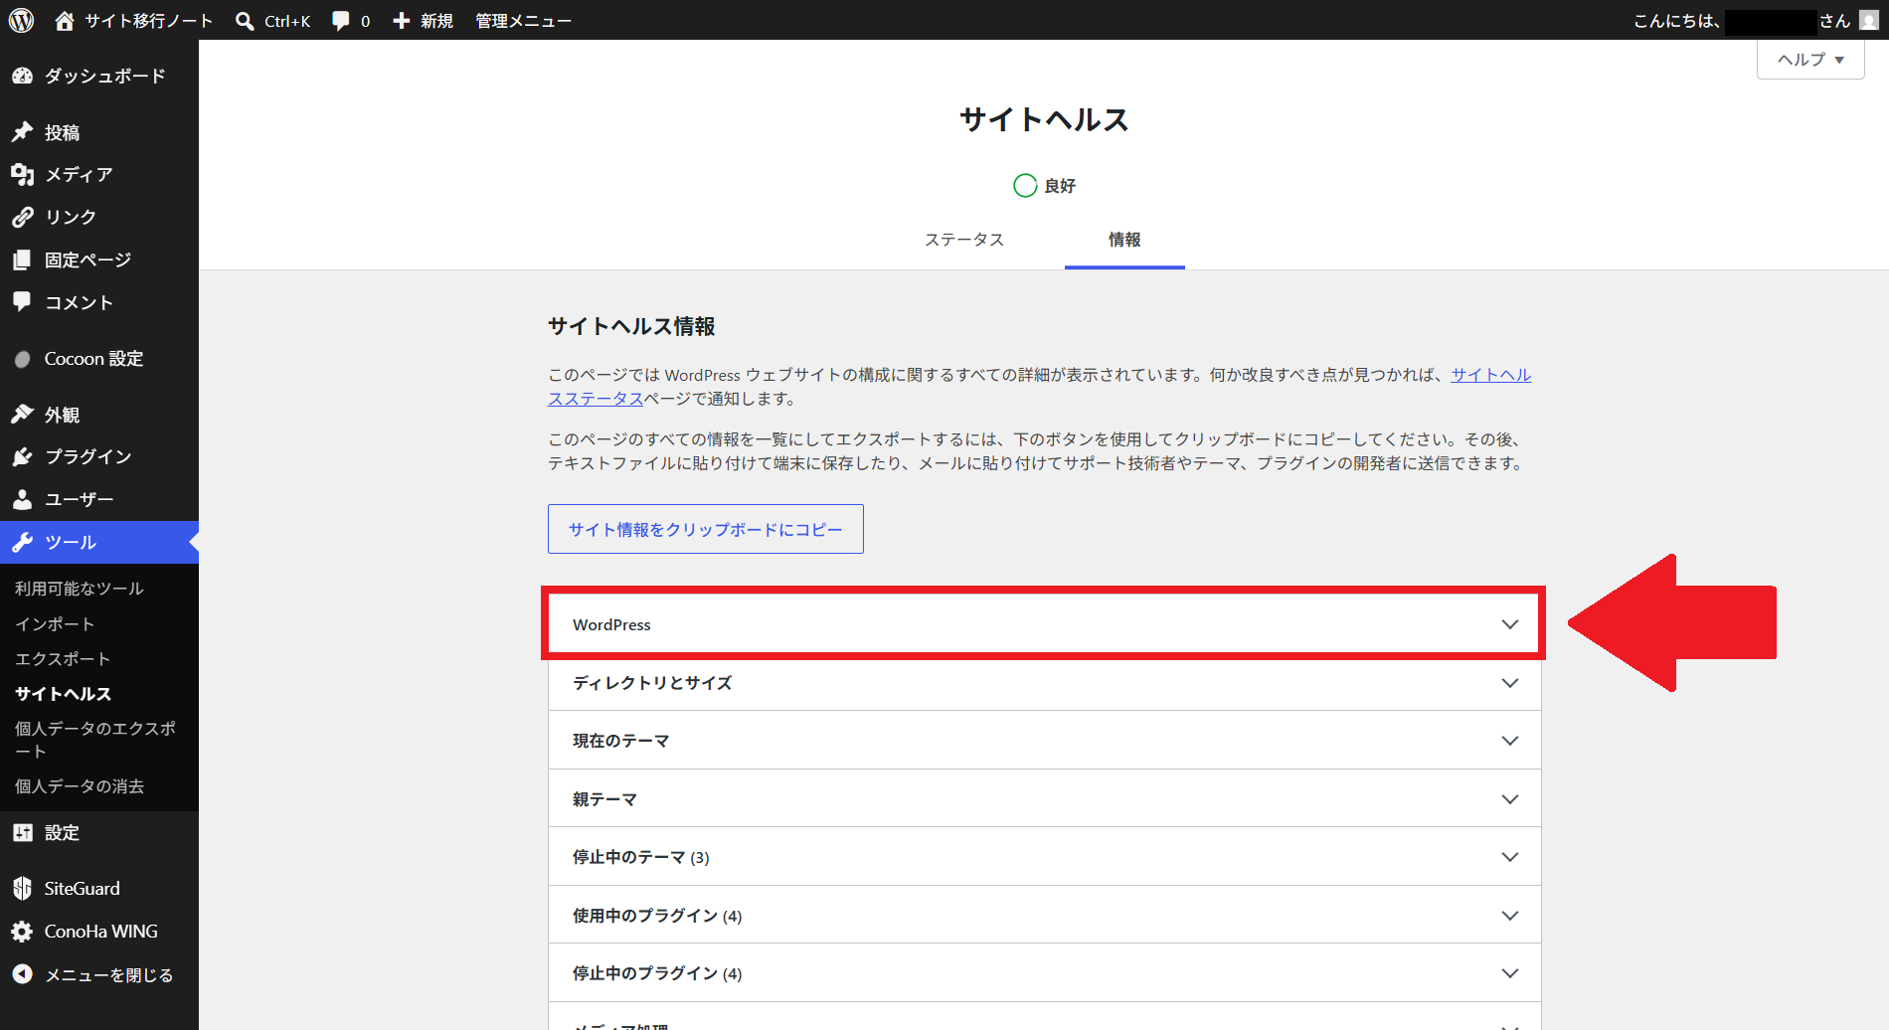This screenshot has height=1030, width=1889.
Task: Click the コメント speech bubble icon in sidebar
Action: click(x=23, y=302)
